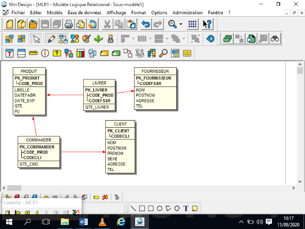The width and height of the screenshot is (305, 229).
Task: Open the Modèle menu
Action: [55, 12]
